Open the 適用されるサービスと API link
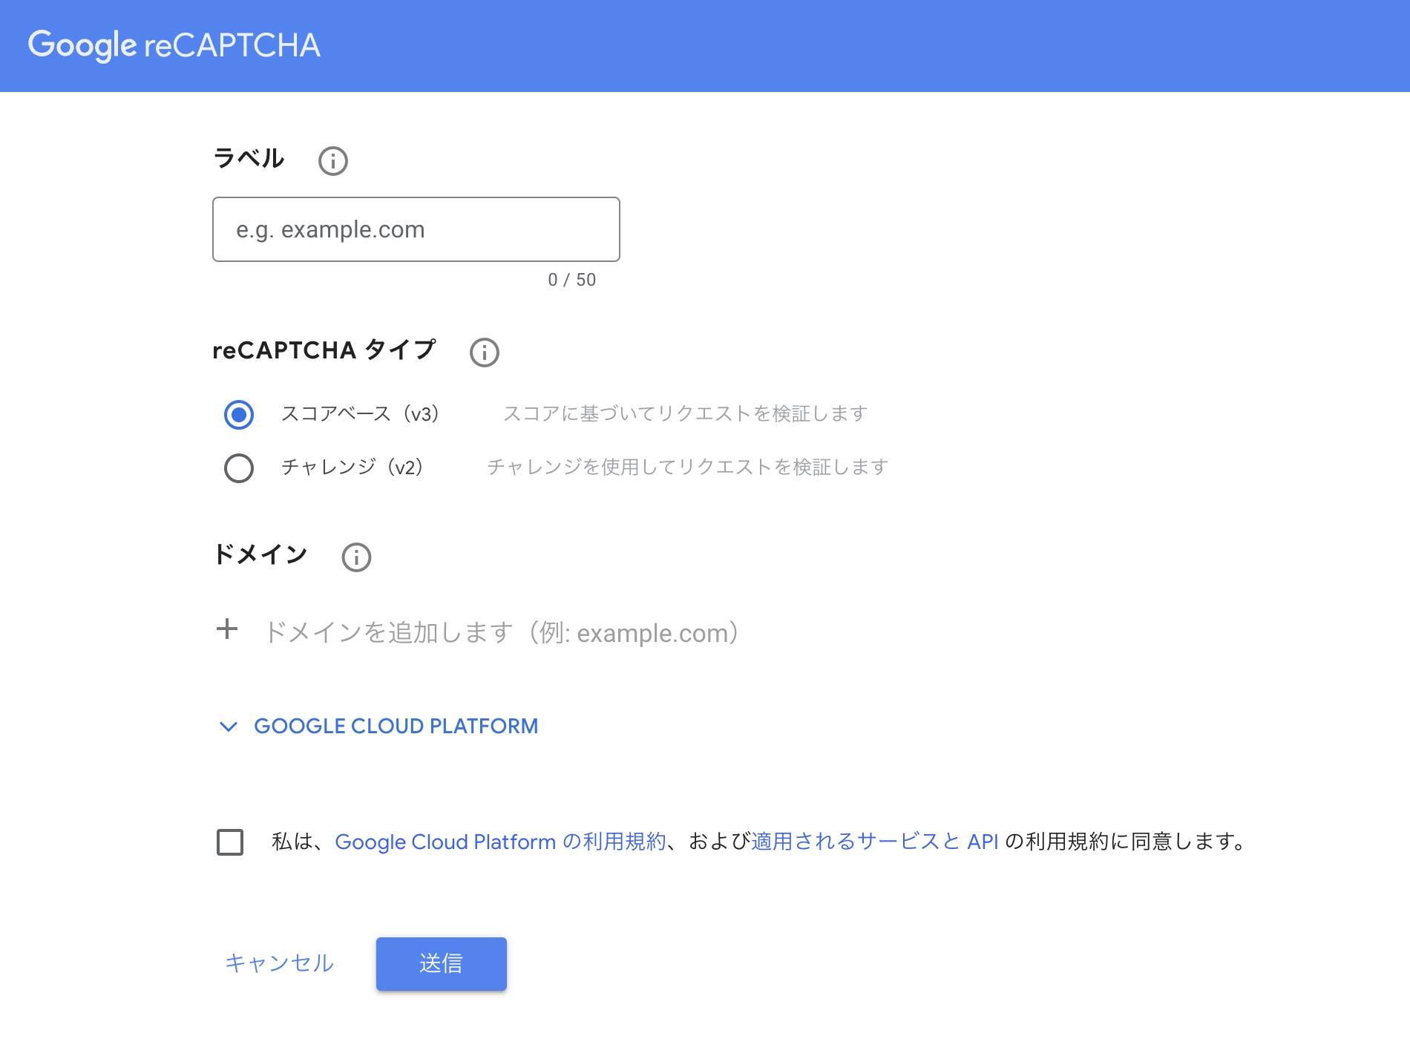 point(875,842)
